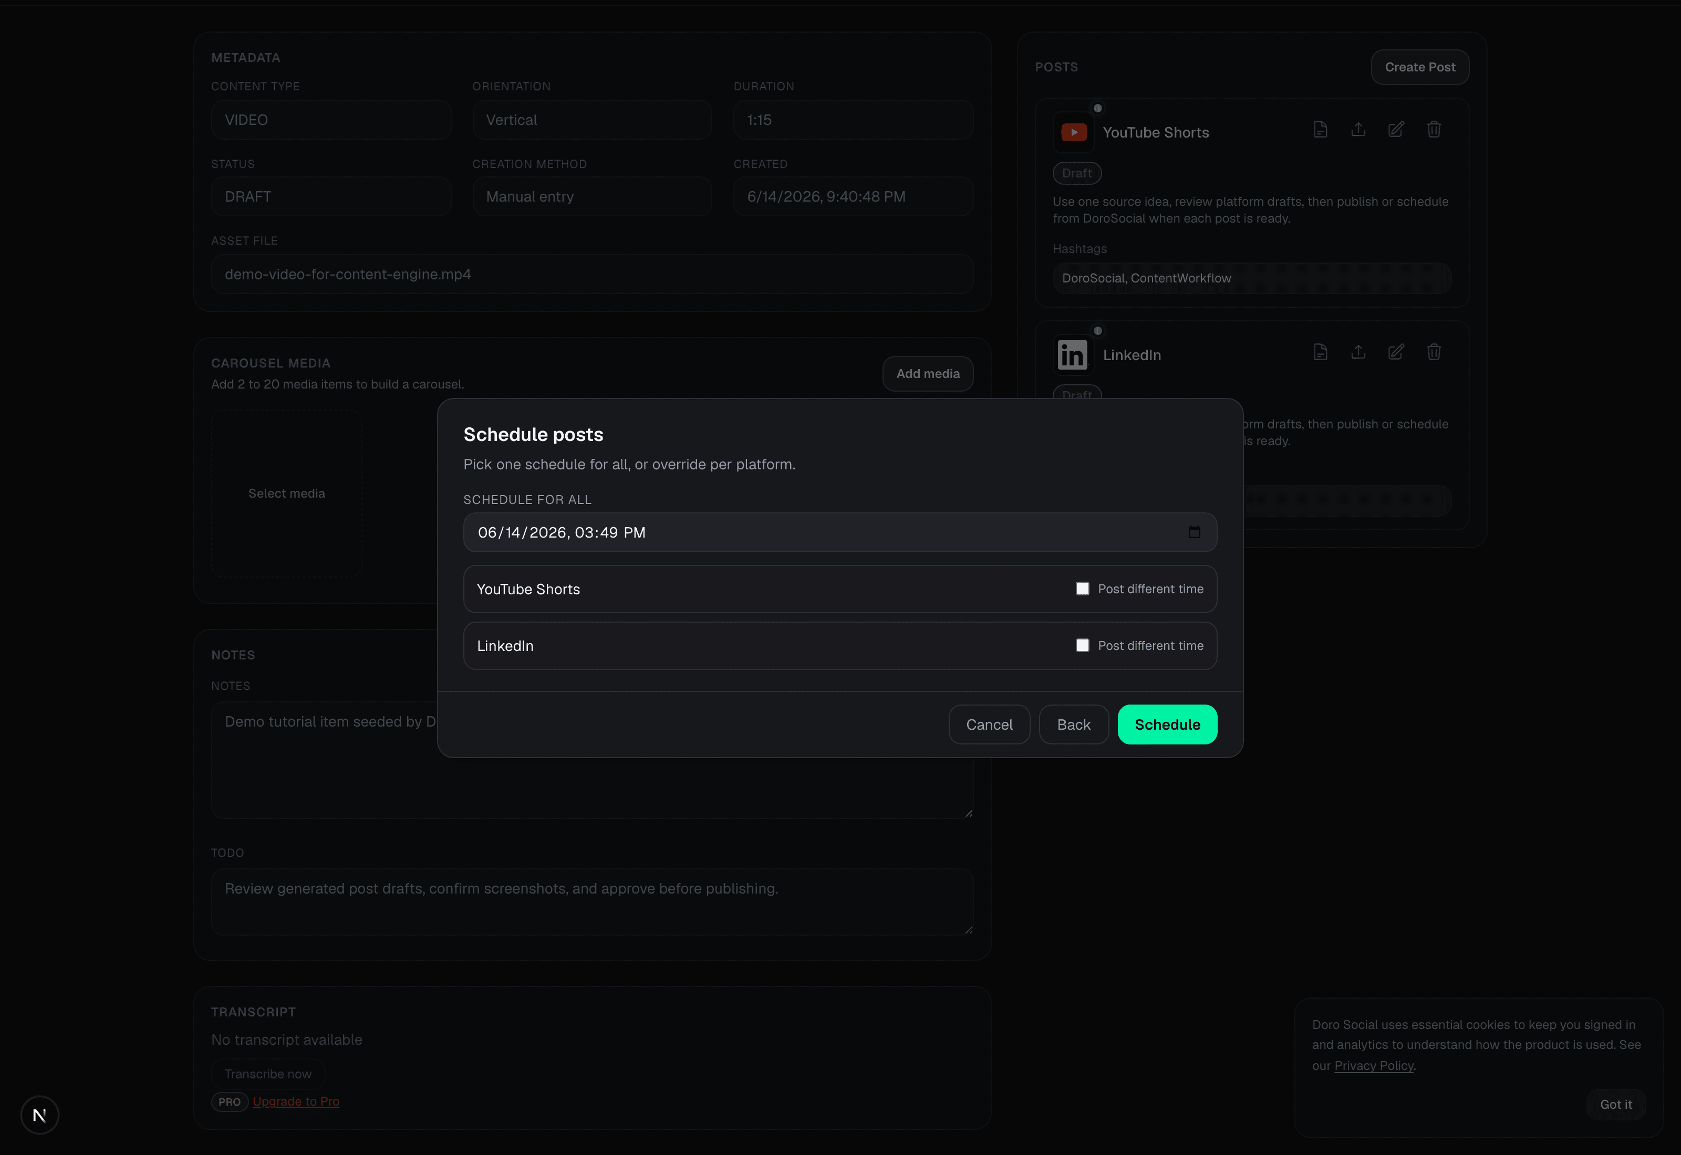Screen dimensions: 1681x1155
Task: Tick the LinkedIn 'Post different time' checkbox
Action: 1082,646
